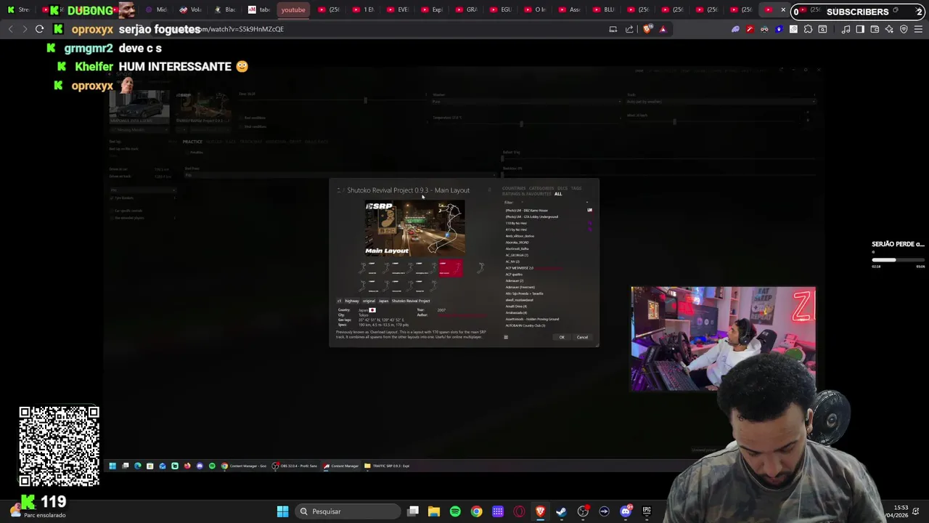Open Brave browser from the taskbar
929x523 pixels.
tap(540, 511)
